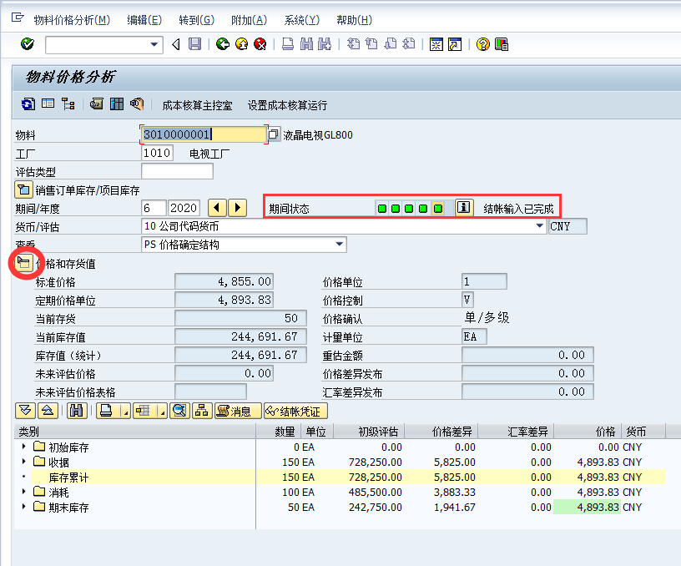Collapse the 价格和存货值 section via folder icon

26,262
